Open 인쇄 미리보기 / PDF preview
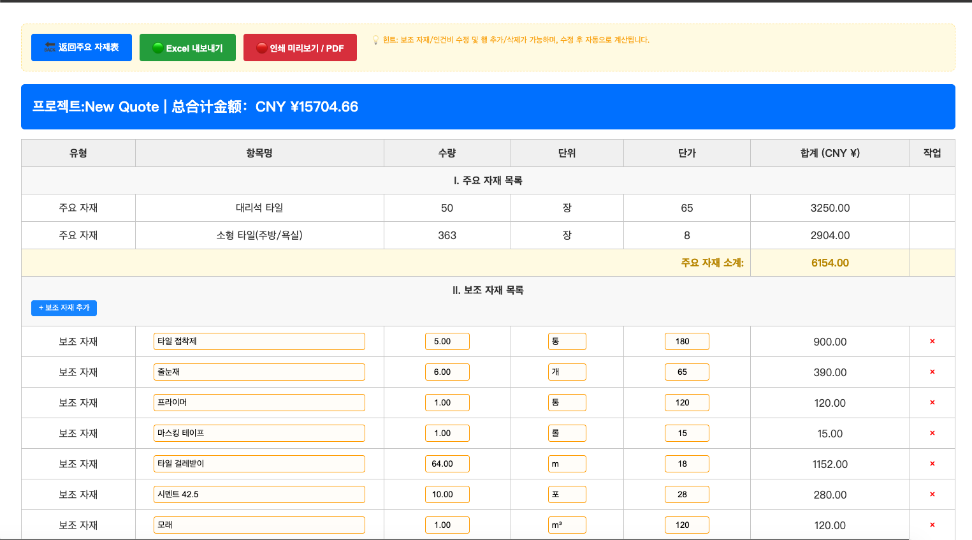The image size is (972, 540). 300,48
